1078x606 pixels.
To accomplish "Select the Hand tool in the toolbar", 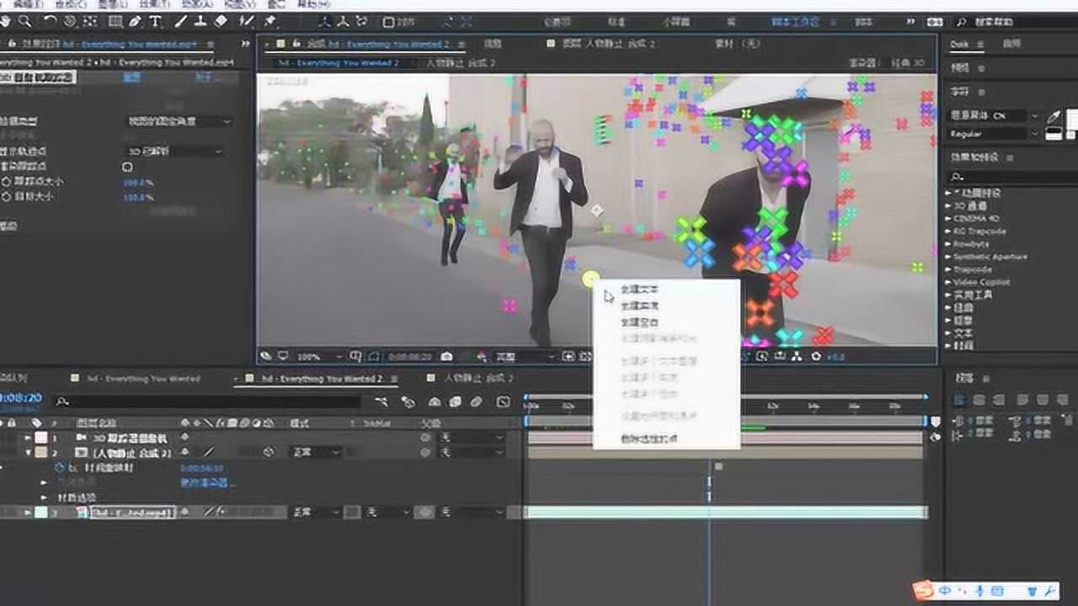I will [x=6, y=22].
